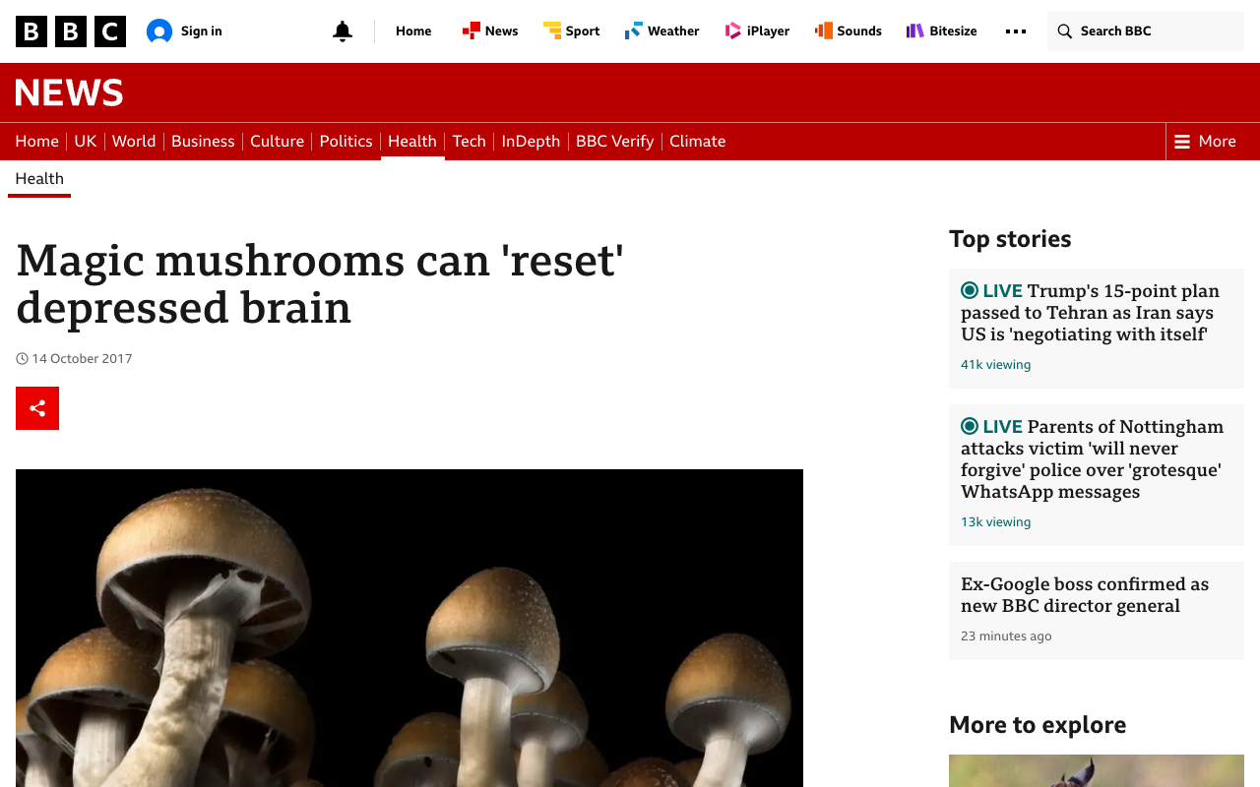Image resolution: width=1260 pixels, height=787 pixels.
Task: Click the Search BBC field
Action: (1146, 31)
